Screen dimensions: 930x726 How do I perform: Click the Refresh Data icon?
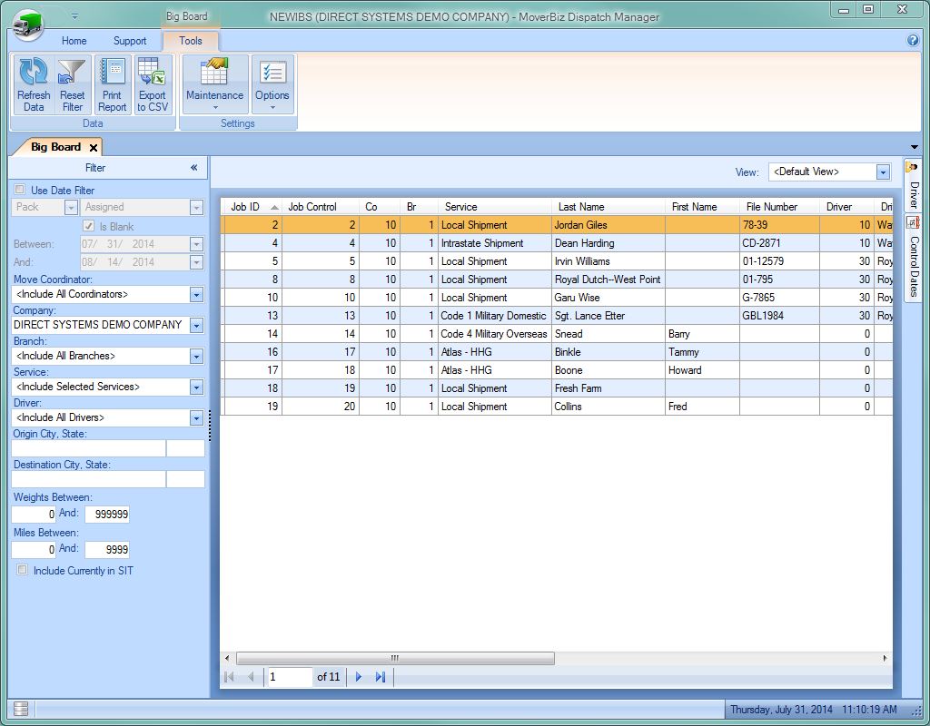point(34,83)
